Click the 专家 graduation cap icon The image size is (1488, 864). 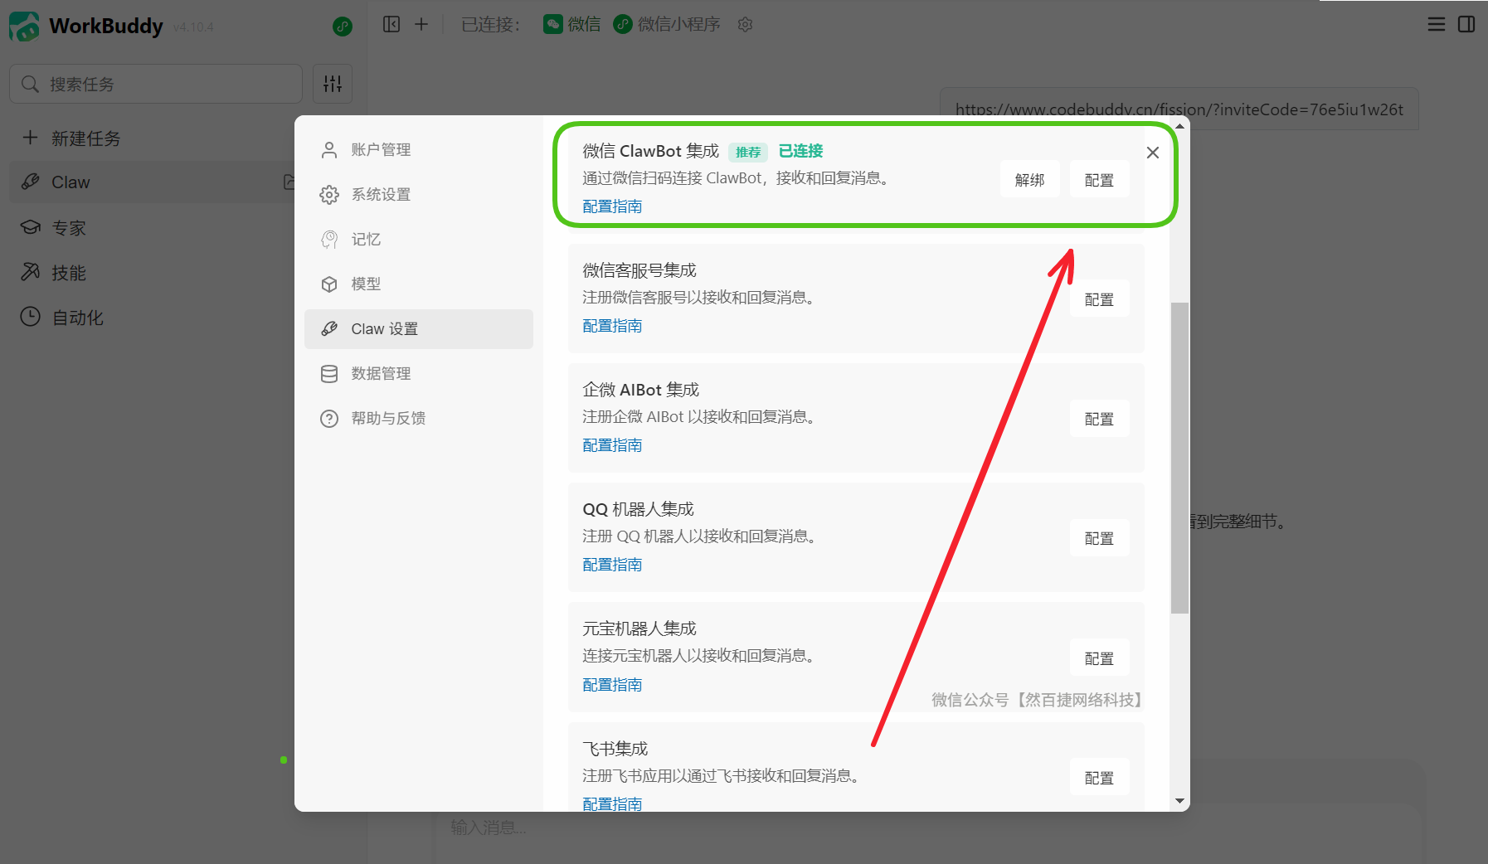click(x=31, y=227)
